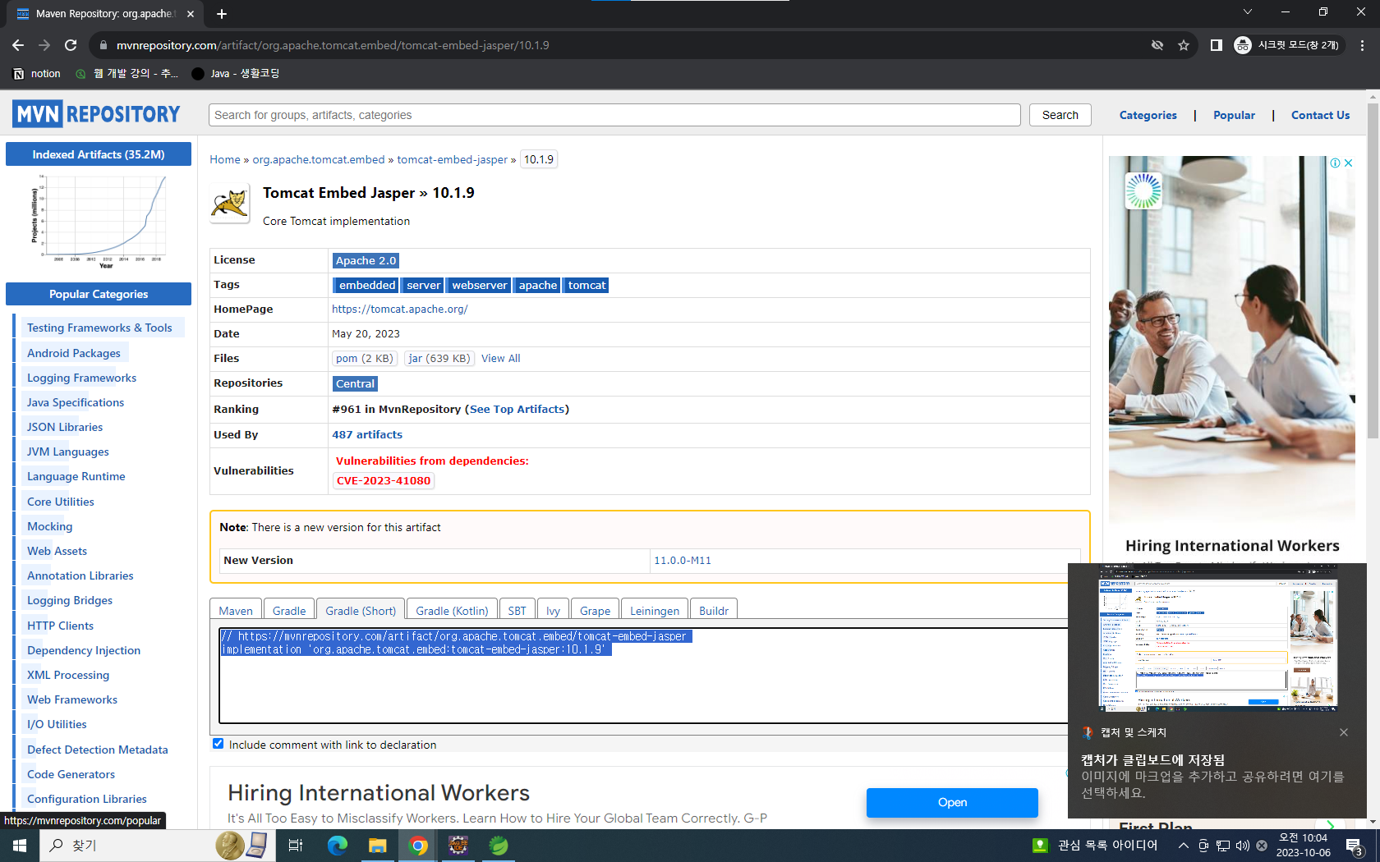The height and width of the screenshot is (862, 1380).
Task: Switch to the Buildr tab
Action: coord(714,610)
